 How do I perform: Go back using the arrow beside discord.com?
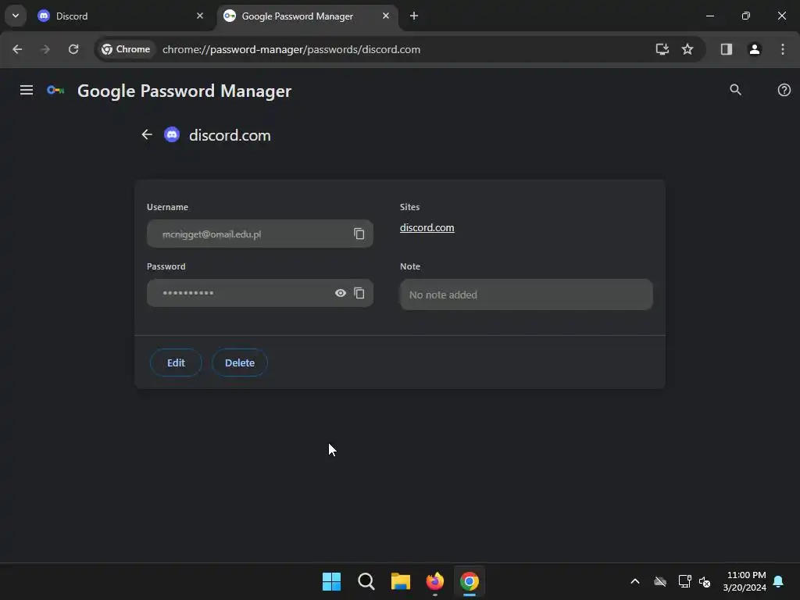[x=147, y=134]
